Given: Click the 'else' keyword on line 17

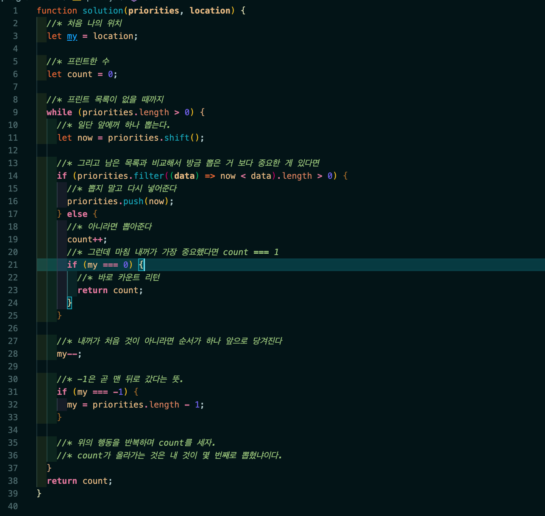Looking at the screenshot, I should click(x=77, y=214).
